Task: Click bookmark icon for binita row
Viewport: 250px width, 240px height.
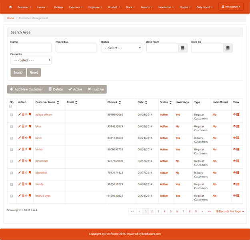Action: pos(30,149)
